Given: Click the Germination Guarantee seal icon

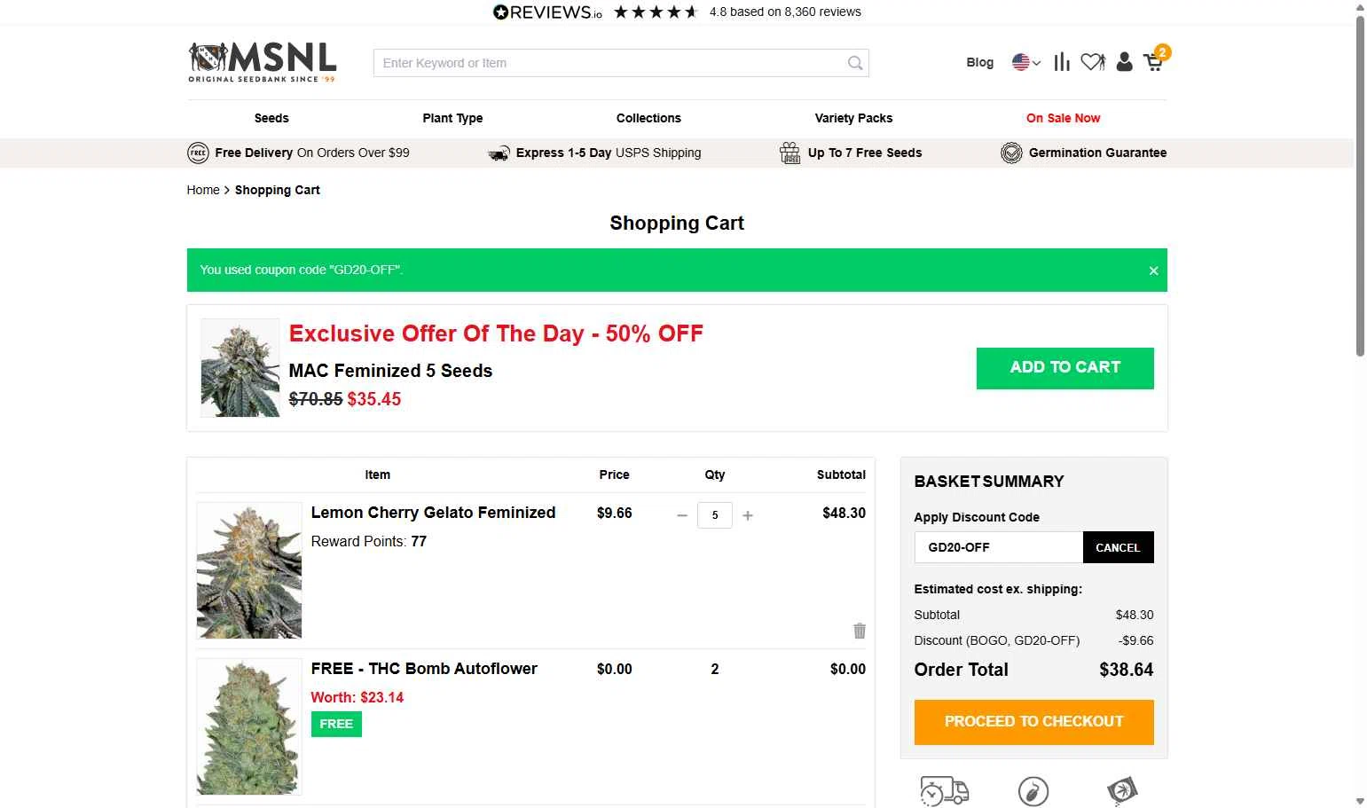Looking at the screenshot, I should [1011, 153].
